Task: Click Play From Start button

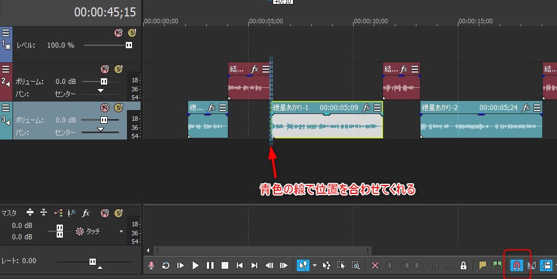Action: 180,265
